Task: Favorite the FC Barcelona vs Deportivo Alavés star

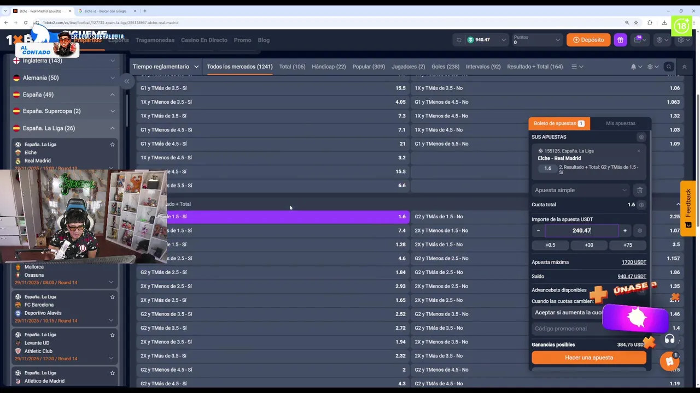Action: click(x=113, y=297)
